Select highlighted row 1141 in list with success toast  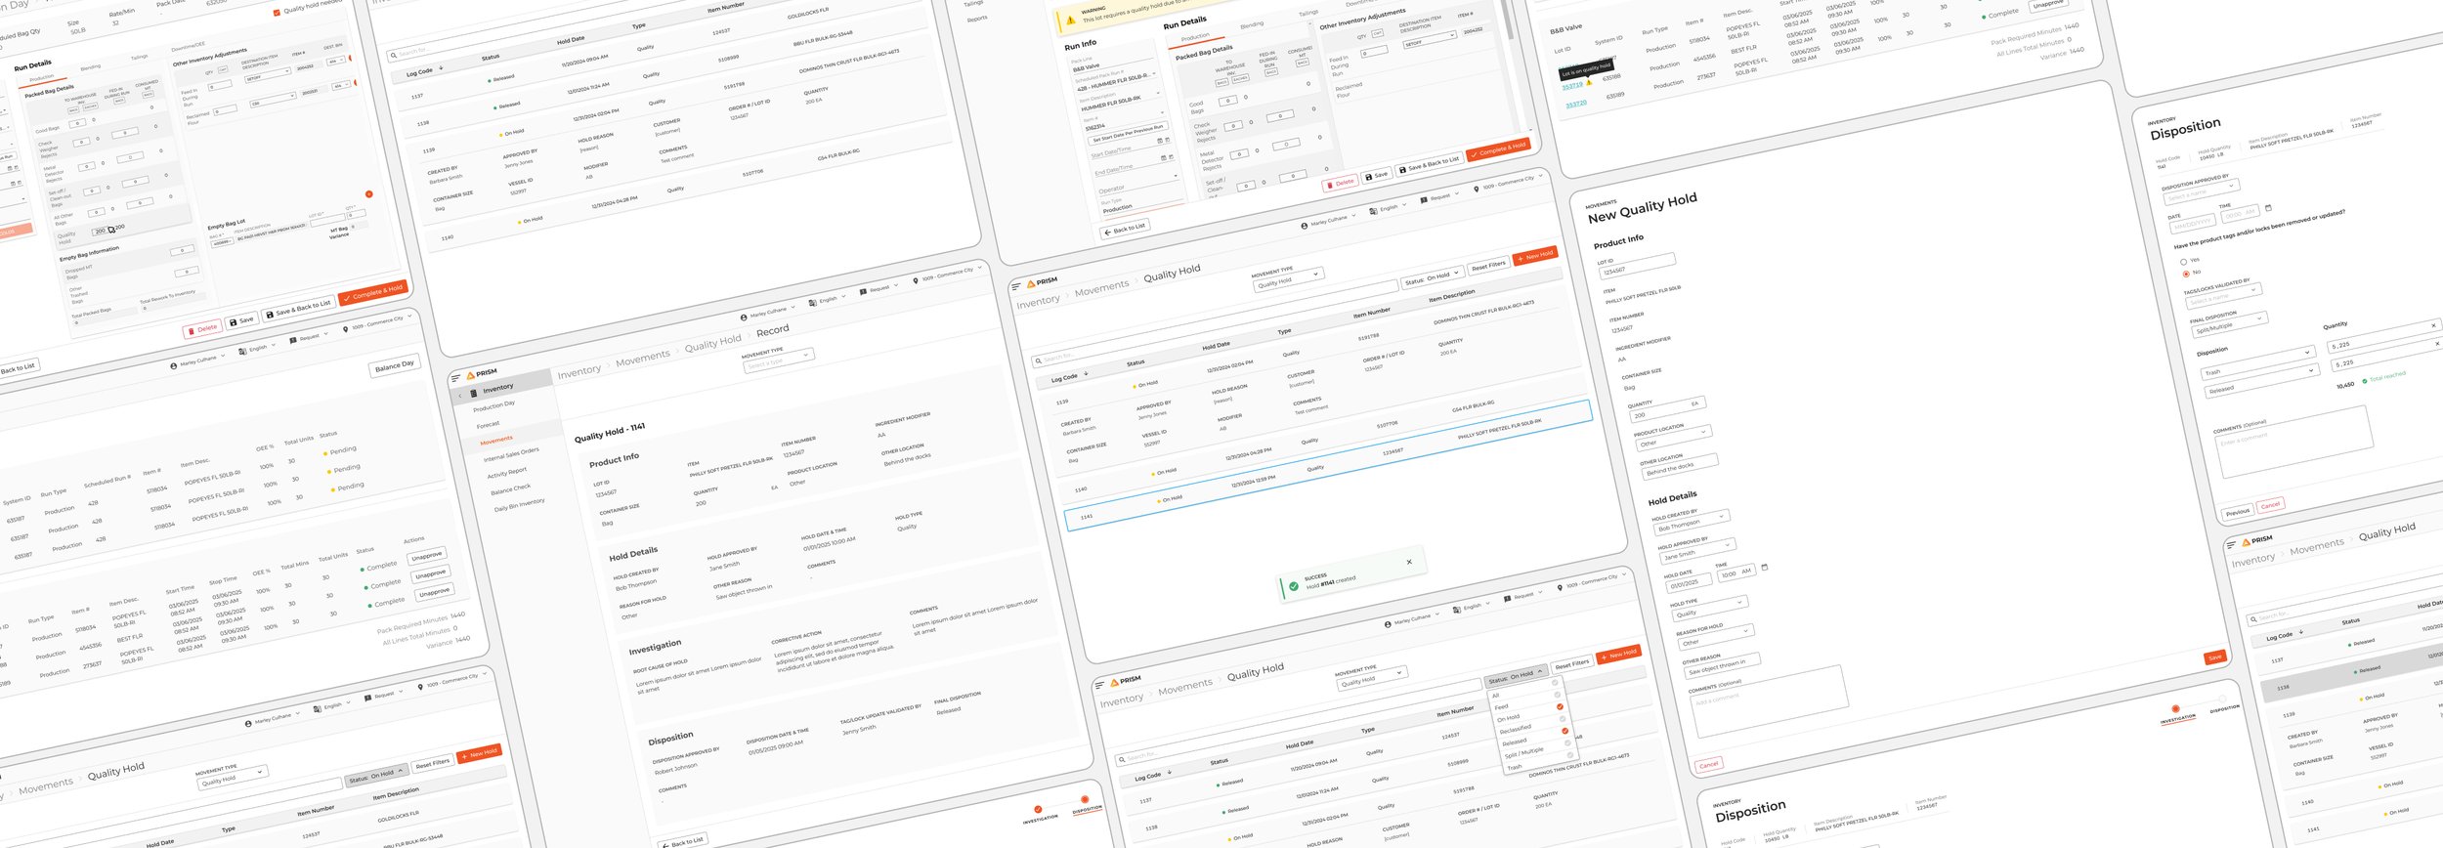coord(1328,466)
